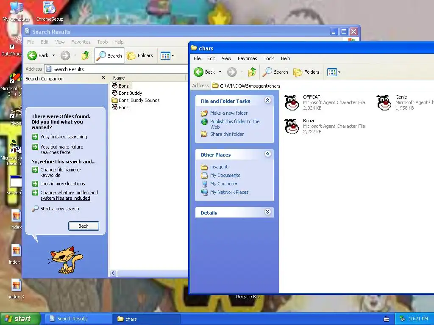The height and width of the screenshot is (325, 434).
Task: Go Back in the chars window toolbar
Action: pos(204,72)
